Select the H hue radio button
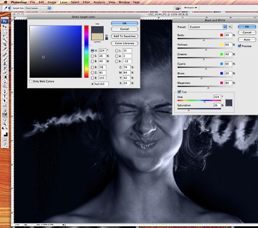The height and width of the screenshot is (228, 258). (92, 51)
